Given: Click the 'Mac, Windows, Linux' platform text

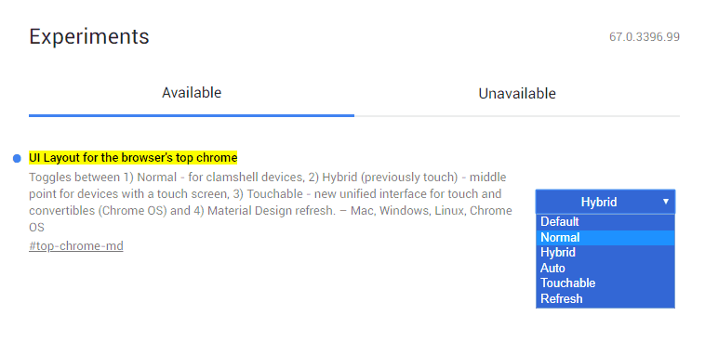Looking at the screenshot, I should pyautogui.click(x=407, y=211).
